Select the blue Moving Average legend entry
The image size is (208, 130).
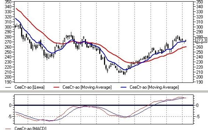[149, 87]
